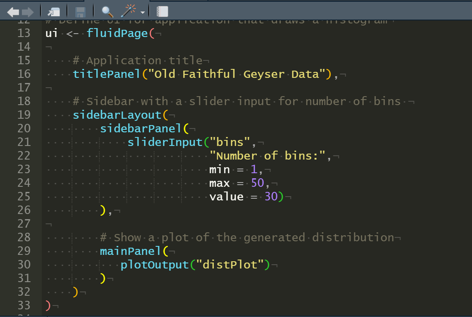Show document in new window icon

54,12
